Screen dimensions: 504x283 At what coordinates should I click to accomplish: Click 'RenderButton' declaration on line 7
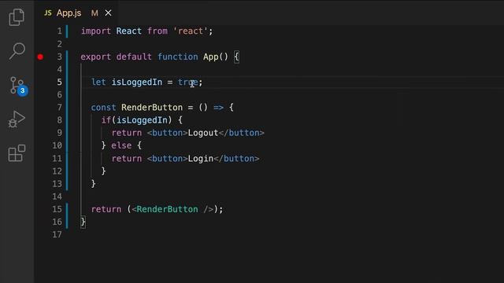tap(152, 108)
